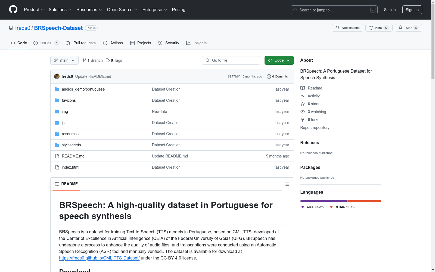The height and width of the screenshot is (272, 435).
Task: Expand the Solutions menu
Action: pos(60,10)
